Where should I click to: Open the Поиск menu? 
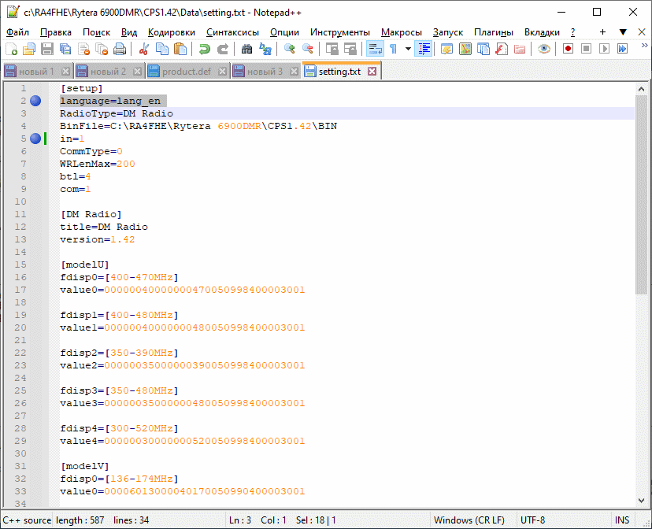(97, 32)
